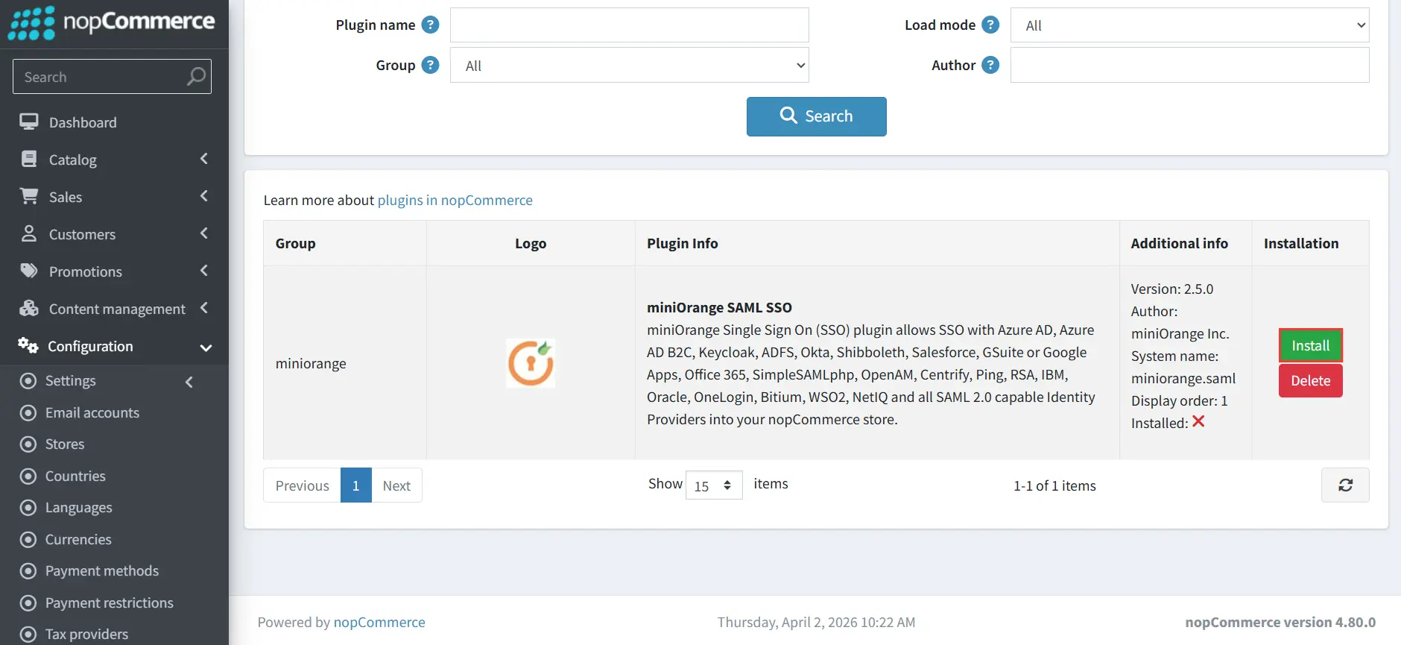
Task: Click the Group help question icon
Action: [430, 65]
